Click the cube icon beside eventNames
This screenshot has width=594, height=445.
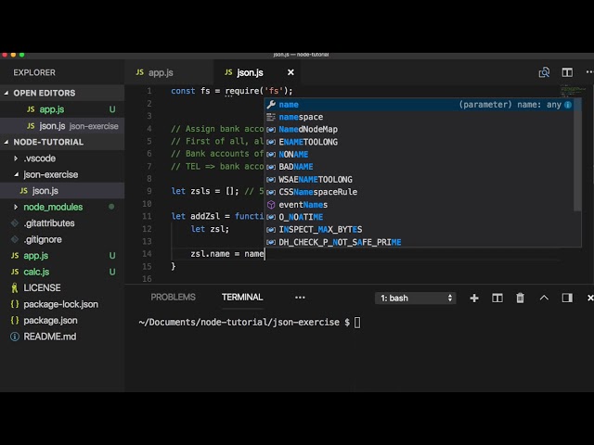coord(271,205)
